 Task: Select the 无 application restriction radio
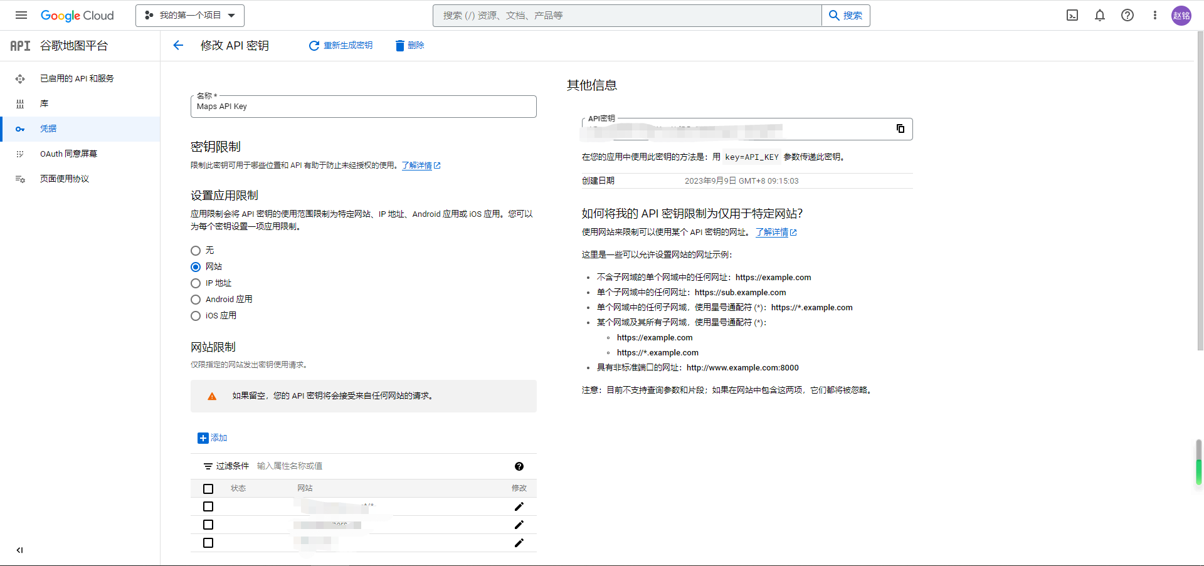click(196, 250)
